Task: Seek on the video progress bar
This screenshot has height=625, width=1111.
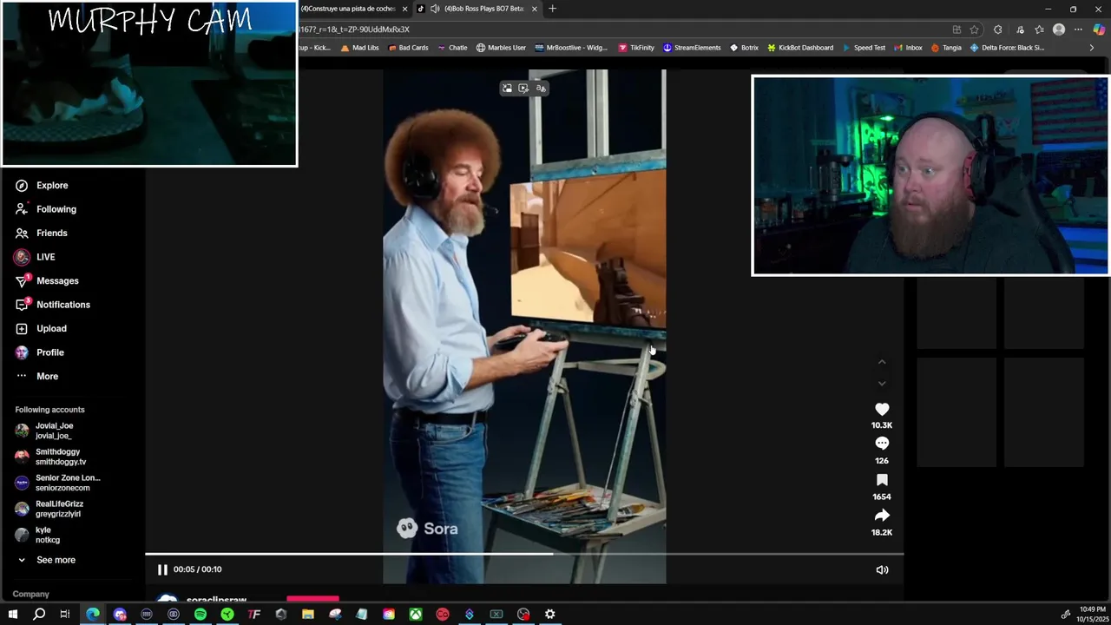Action: [x=524, y=554]
